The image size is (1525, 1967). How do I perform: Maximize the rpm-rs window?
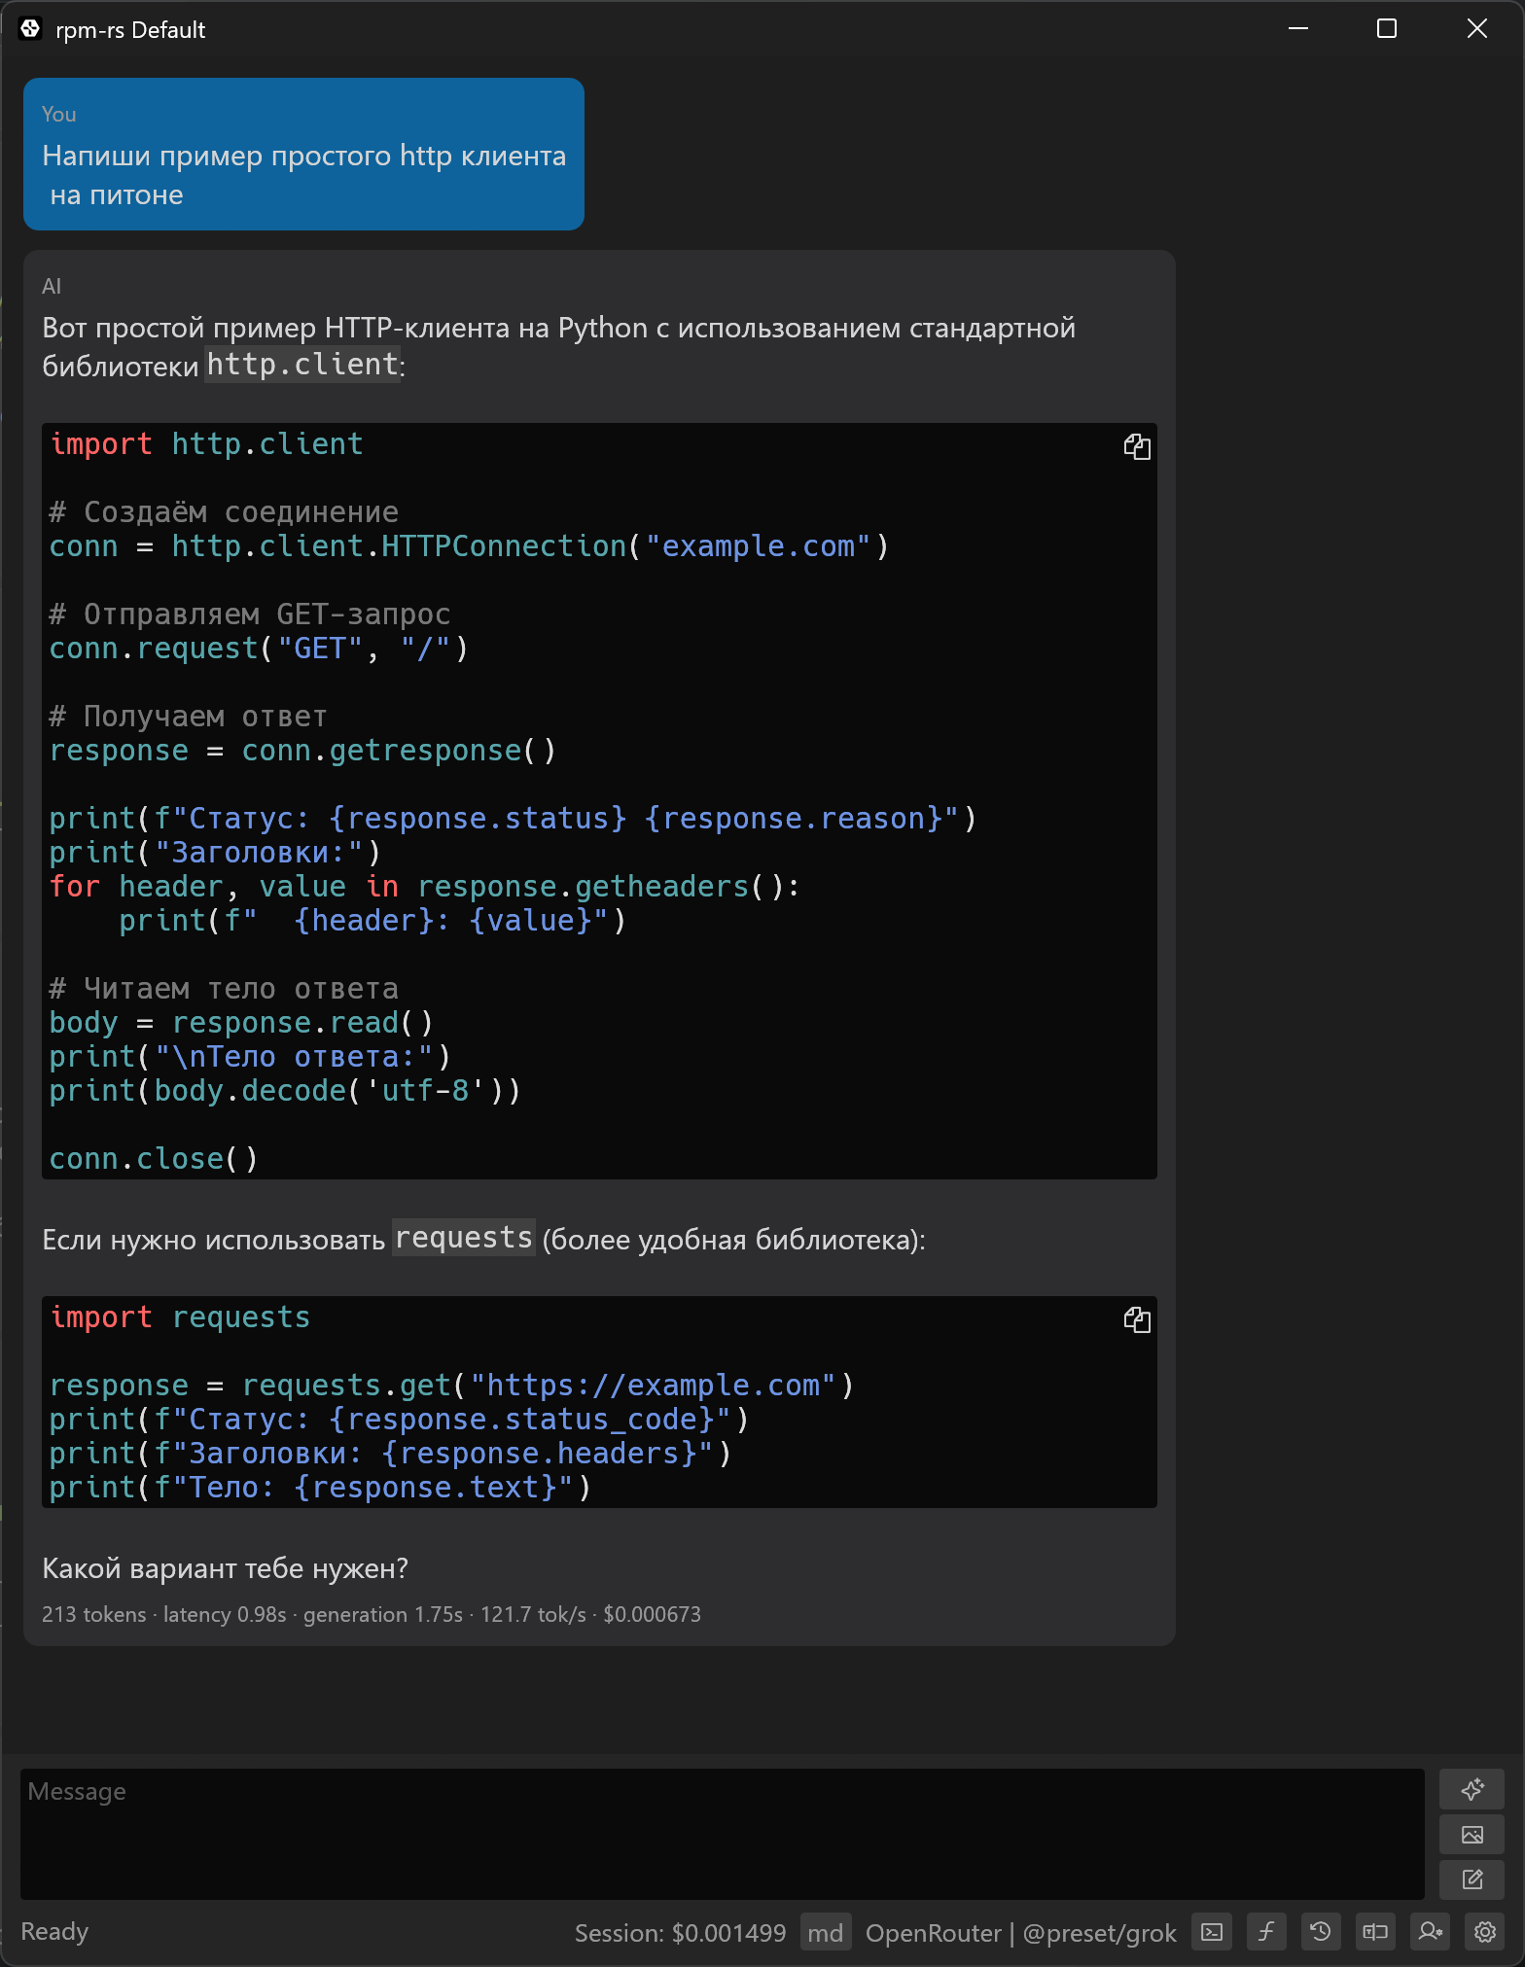(x=1387, y=29)
